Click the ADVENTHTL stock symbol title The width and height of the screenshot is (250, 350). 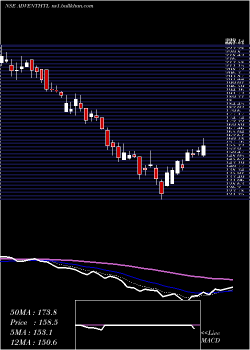click(x=33, y=6)
